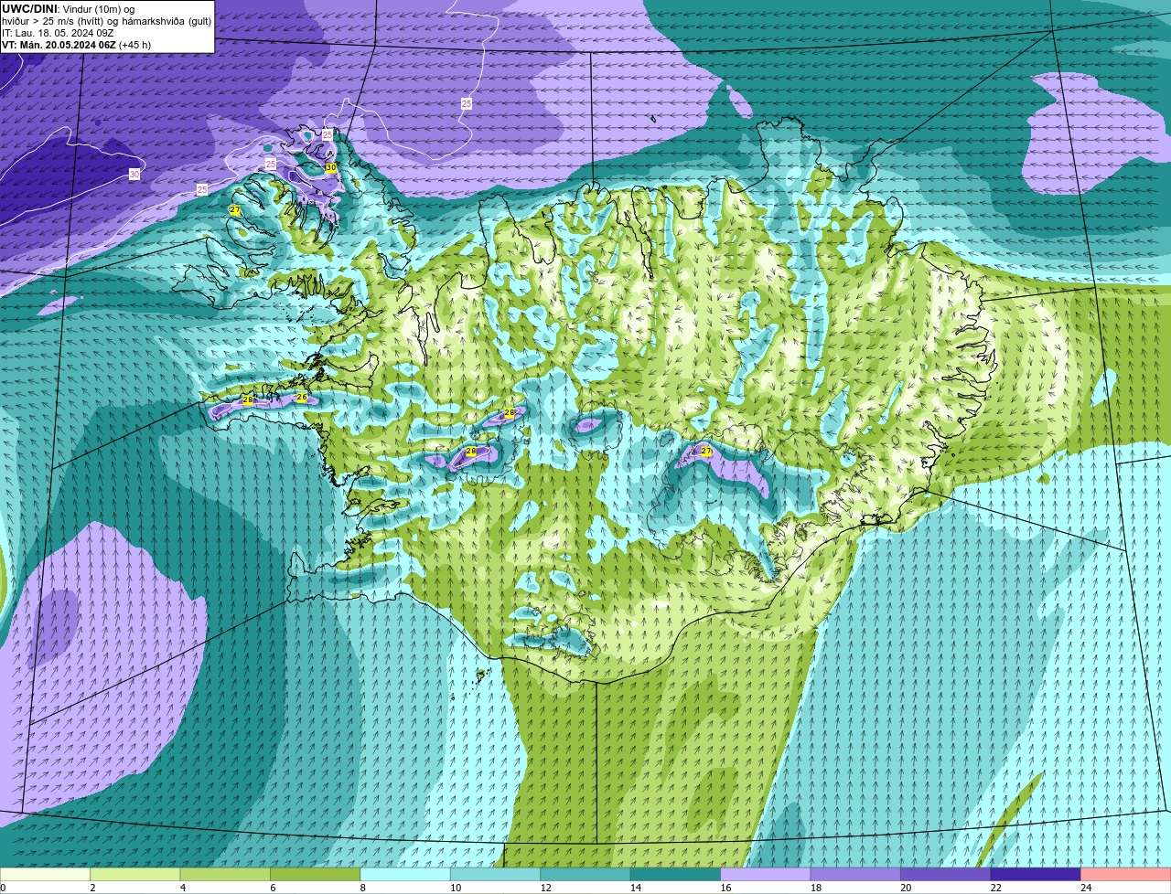
Task: Click the "14" value on the legend scale
Action: (636, 888)
